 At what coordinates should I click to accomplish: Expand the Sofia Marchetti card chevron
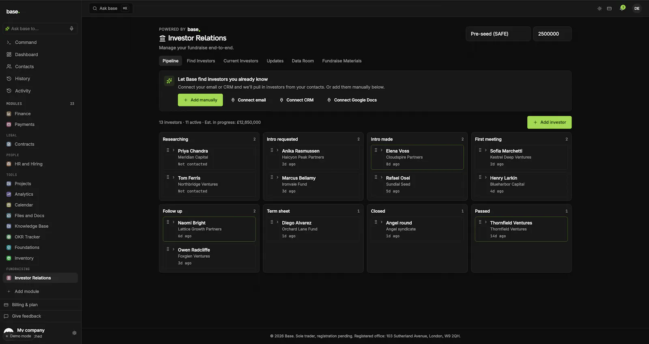[486, 150]
